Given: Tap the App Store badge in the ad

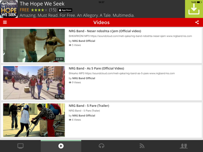Looking at the screenshot, I should pos(65,10).
